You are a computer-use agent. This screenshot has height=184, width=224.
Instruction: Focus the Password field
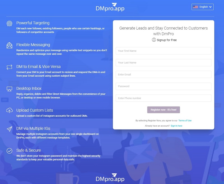[x=164, y=86]
